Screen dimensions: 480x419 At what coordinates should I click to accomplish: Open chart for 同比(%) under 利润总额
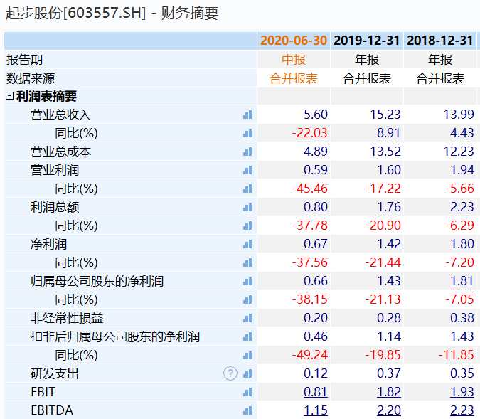[247, 226]
